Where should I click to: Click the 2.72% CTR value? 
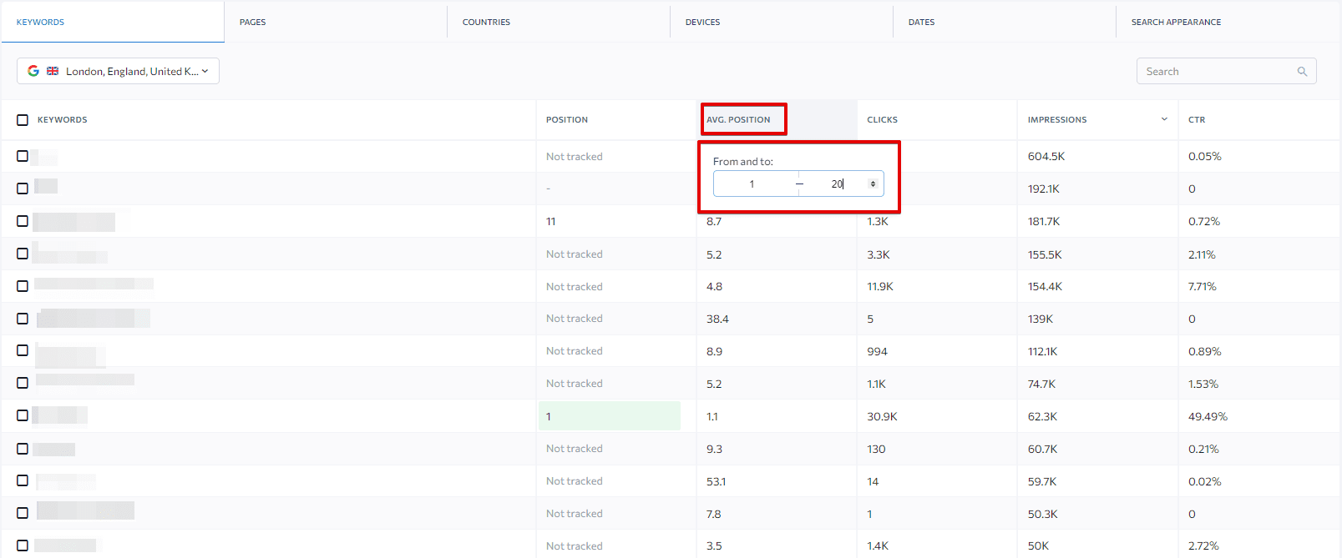point(1203,546)
